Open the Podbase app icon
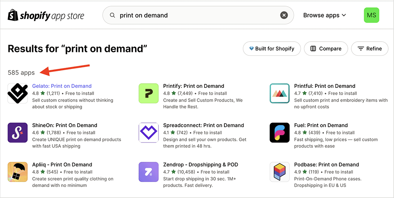394x198 pixels. click(280, 172)
